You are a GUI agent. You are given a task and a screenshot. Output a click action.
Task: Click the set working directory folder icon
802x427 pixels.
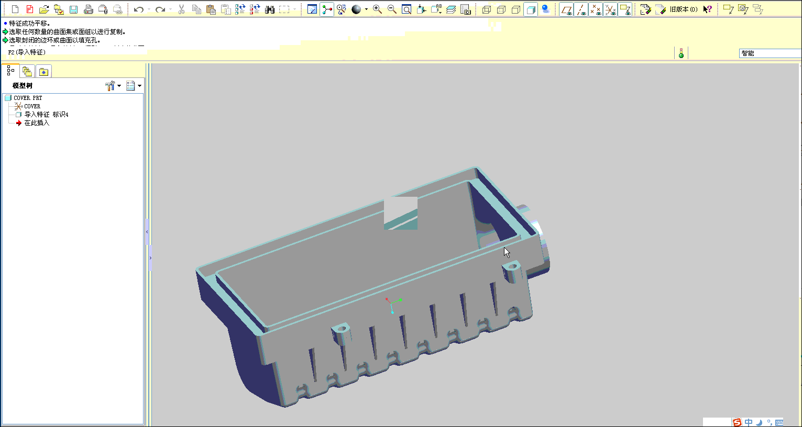59,9
